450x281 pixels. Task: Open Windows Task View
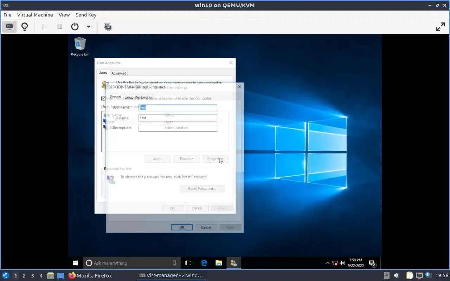[x=188, y=263]
